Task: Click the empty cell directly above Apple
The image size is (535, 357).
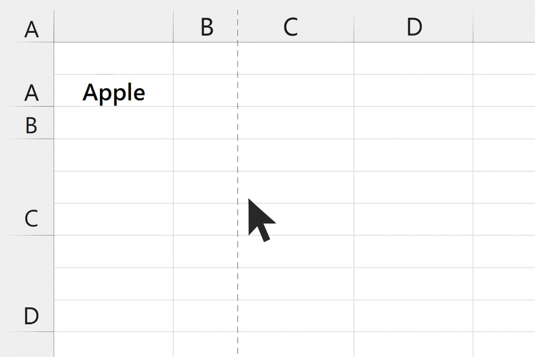Action: pyautogui.click(x=113, y=59)
